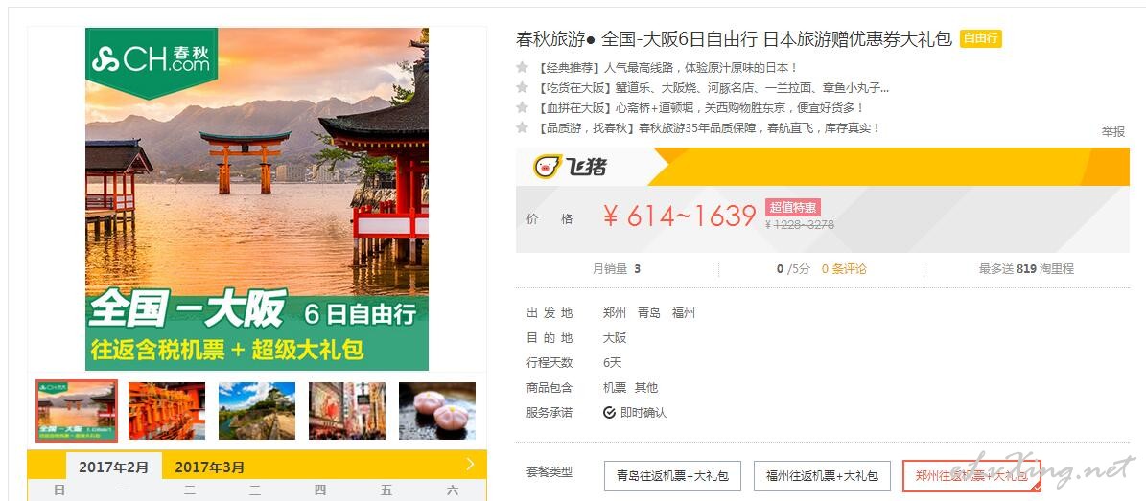Click the next-month arrow on the calendar
The height and width of the screenshot is (501, 1146).
tap(470, 465)
